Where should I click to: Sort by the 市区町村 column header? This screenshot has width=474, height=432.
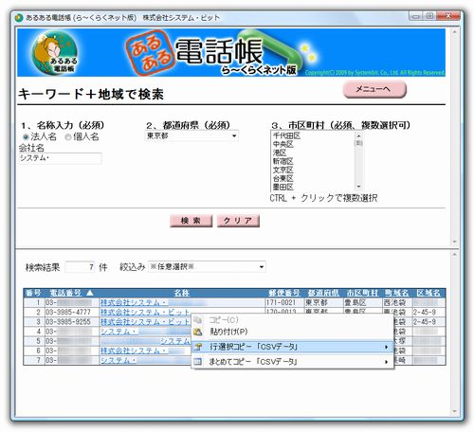click(362, 293)
